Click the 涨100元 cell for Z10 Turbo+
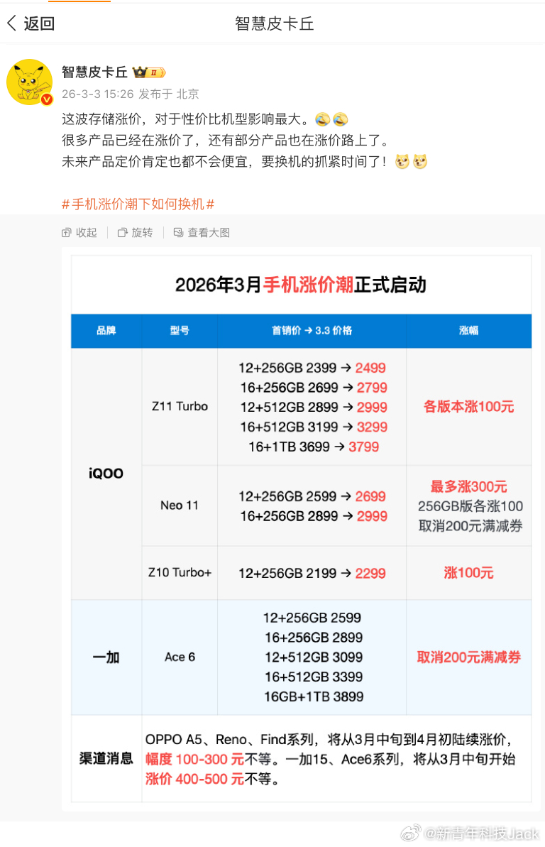 [x=469, y=572]
